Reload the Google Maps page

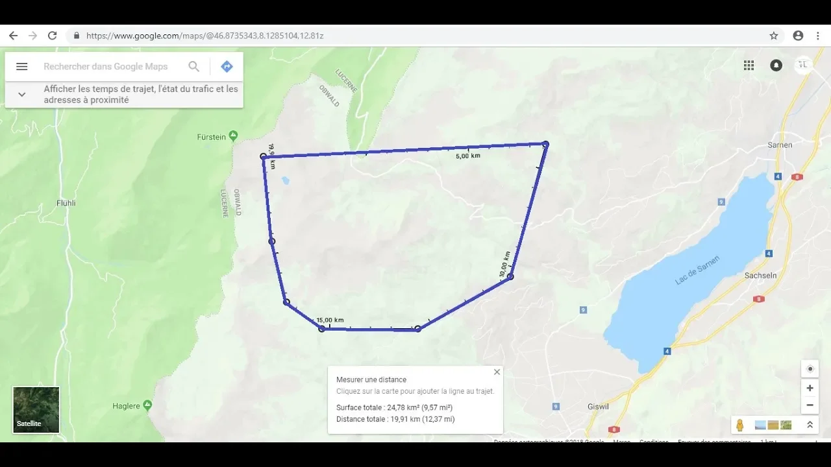53,36
